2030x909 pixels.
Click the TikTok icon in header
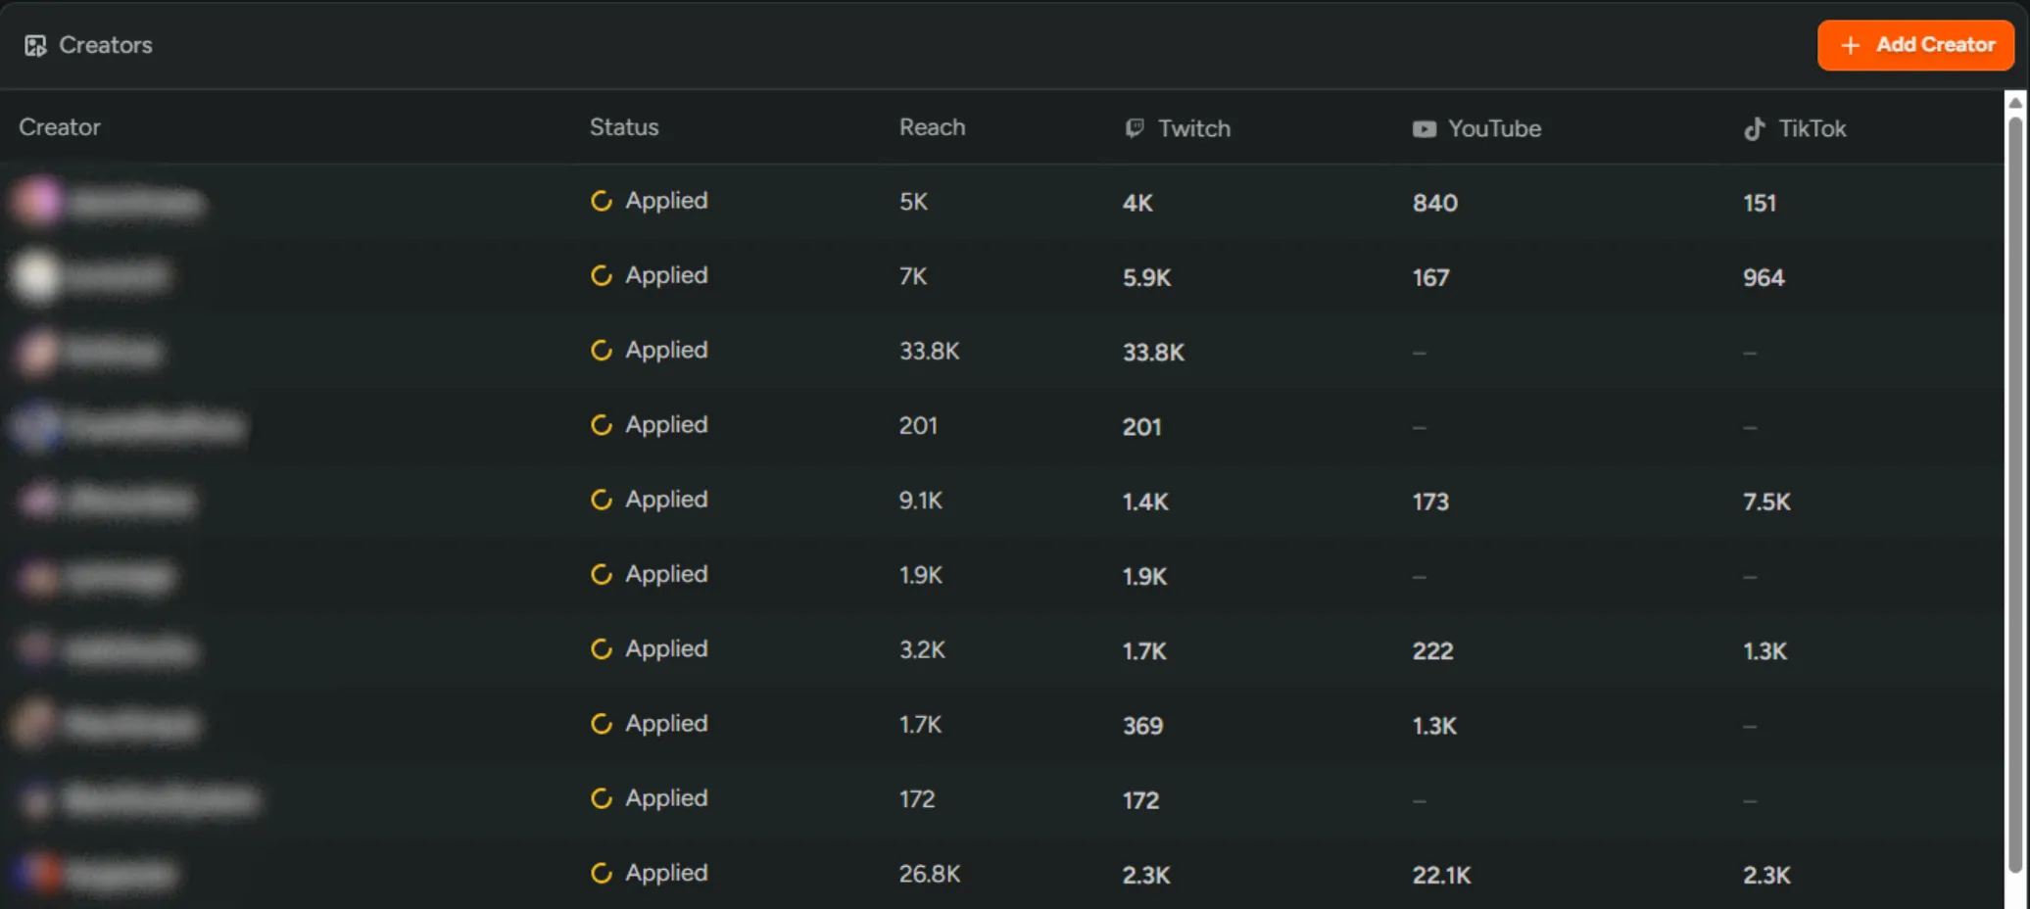[1754, 128]
